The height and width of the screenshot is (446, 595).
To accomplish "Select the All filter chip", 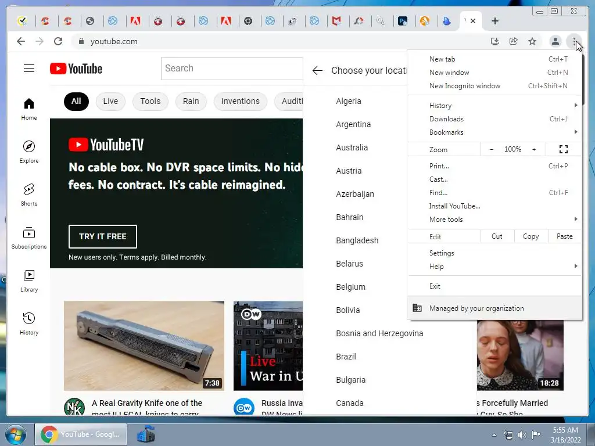I will pyautogui.click(x=76, y=101).
